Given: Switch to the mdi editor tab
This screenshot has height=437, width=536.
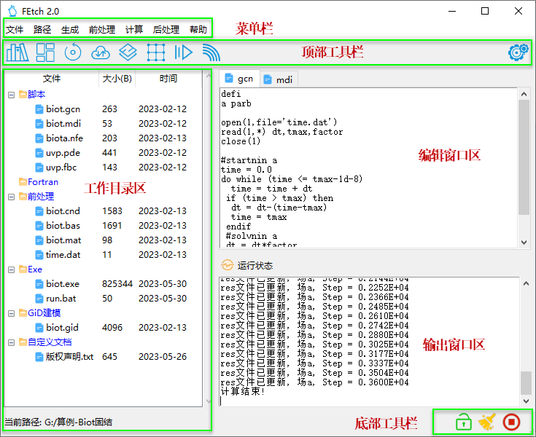Looking at the screenshot, I should tap(279, 79).
